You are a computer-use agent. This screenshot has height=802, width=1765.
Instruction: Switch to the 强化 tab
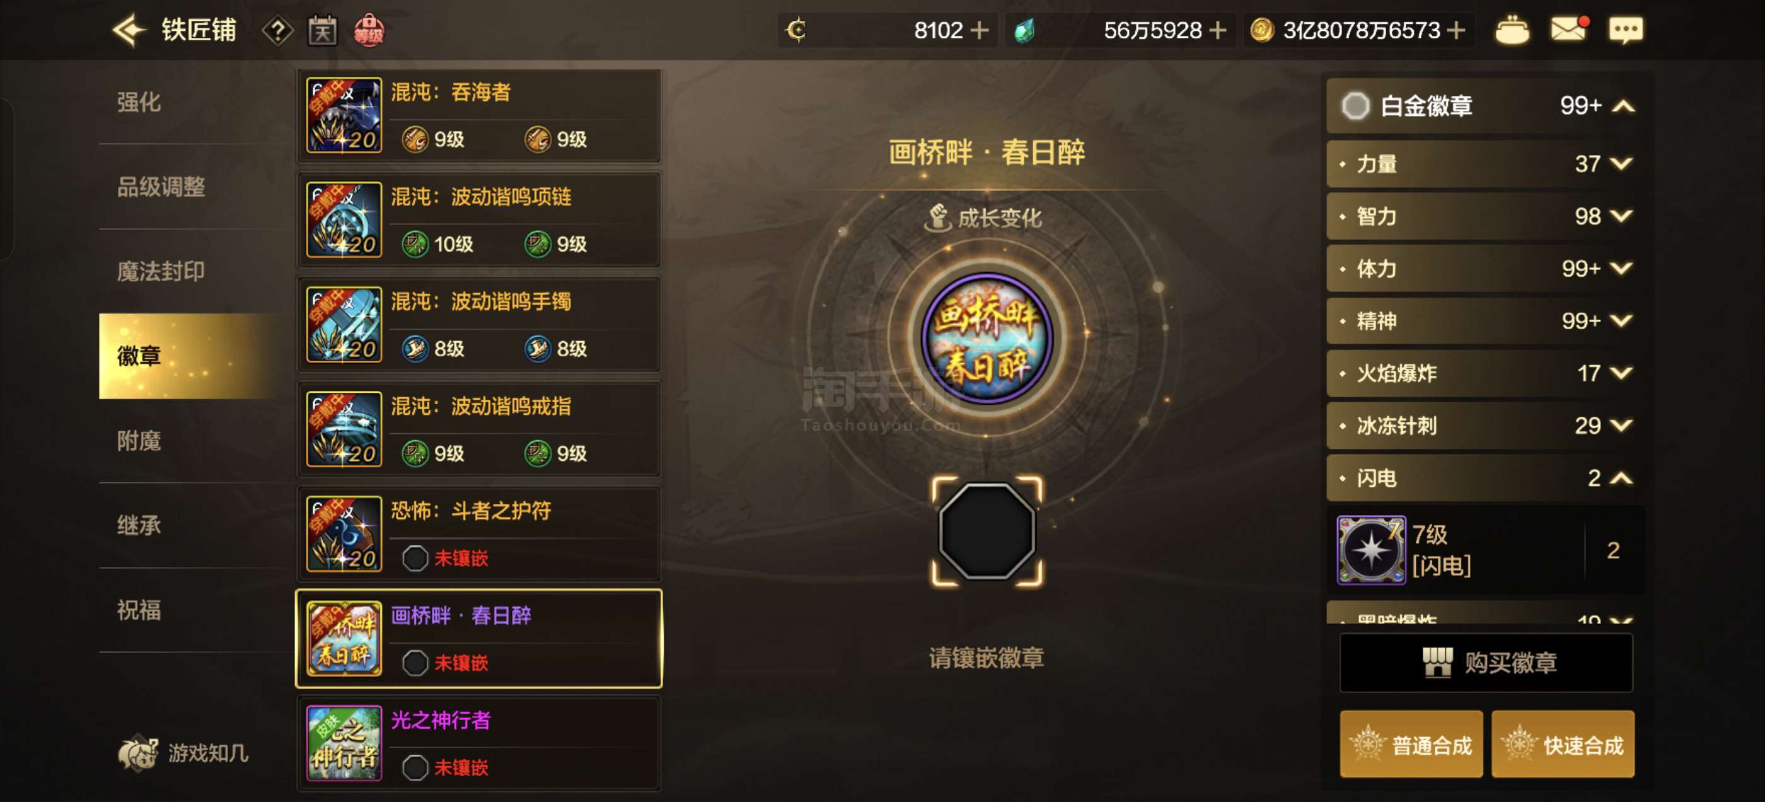(139, 102)
